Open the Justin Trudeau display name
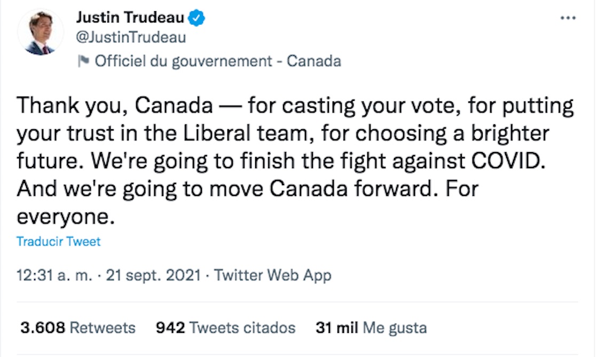The image size is (598, 357). tap(130, 18)
